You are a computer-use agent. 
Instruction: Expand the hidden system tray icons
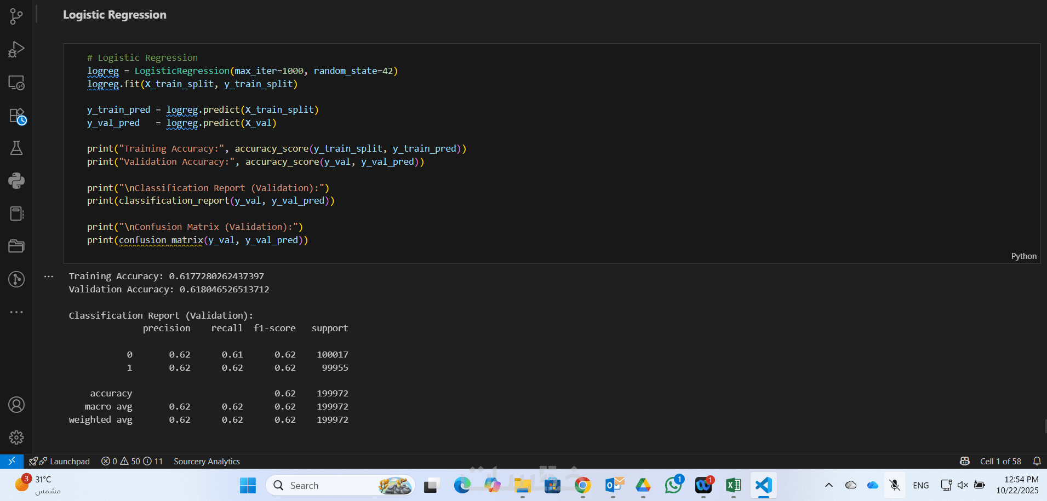point(829,485)
